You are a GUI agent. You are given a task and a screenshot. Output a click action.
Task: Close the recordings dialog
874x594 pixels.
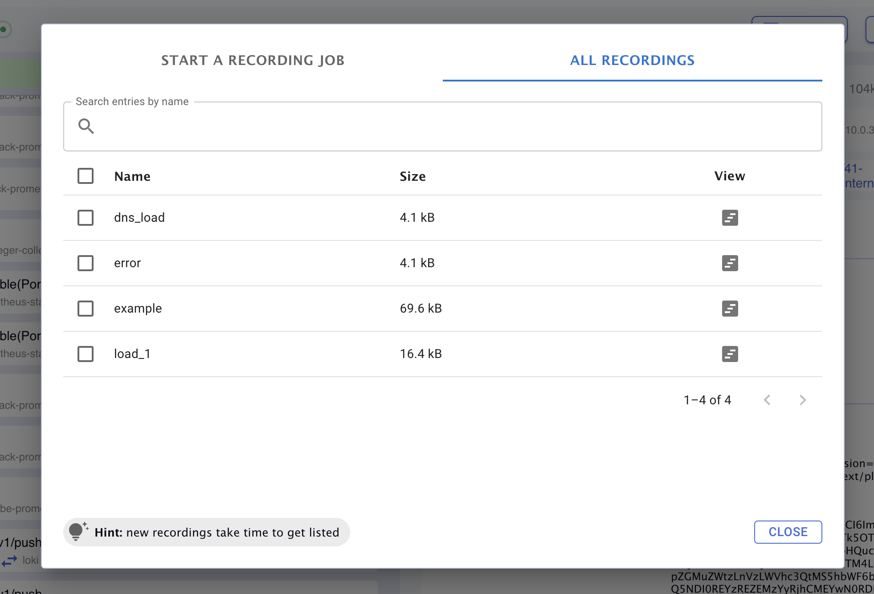click(788, 532)
